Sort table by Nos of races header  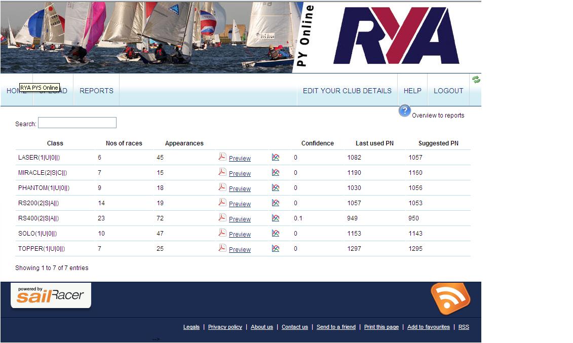click(124, 143)
